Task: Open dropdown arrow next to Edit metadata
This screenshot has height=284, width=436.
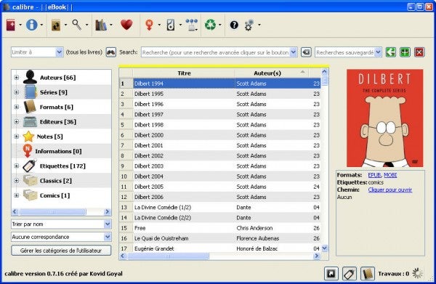Action: tap(41, 25)
